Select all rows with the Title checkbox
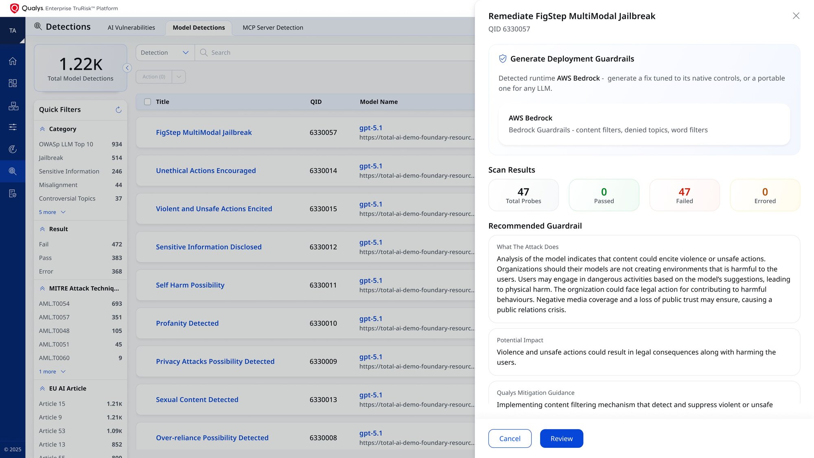 (x=147, y=102)
